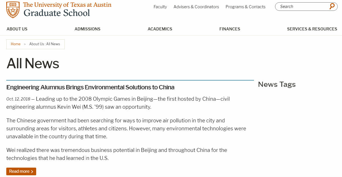Click the Graduate School title text
The width and height of the screenshot is (342, 177).
57,13
